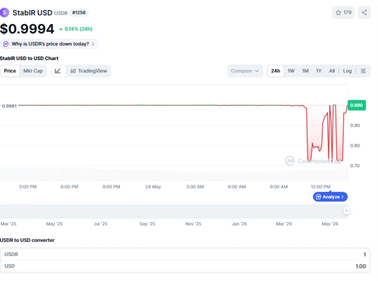
Task: Expand the Compare dropdown
Action: click(x=245, y=71)
